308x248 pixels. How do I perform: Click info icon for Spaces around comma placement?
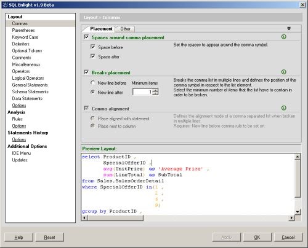coord(283,37)
